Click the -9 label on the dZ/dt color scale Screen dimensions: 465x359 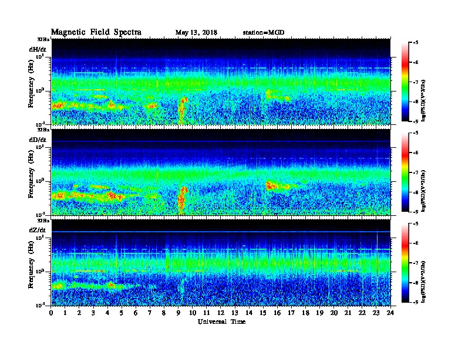click(415, 302)
